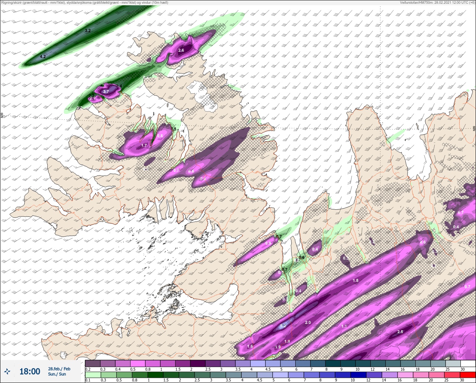Click the 1.7 precipitation value on the map
Image resolution: width=476 pixels, height=383 pixels.
pyautogui.click(x=144, y=146)
